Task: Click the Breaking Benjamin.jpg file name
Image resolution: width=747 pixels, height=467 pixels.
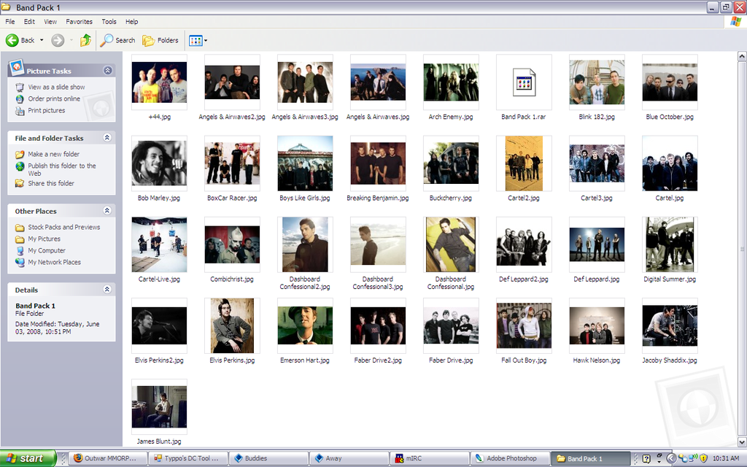Action: click(378, 198)
